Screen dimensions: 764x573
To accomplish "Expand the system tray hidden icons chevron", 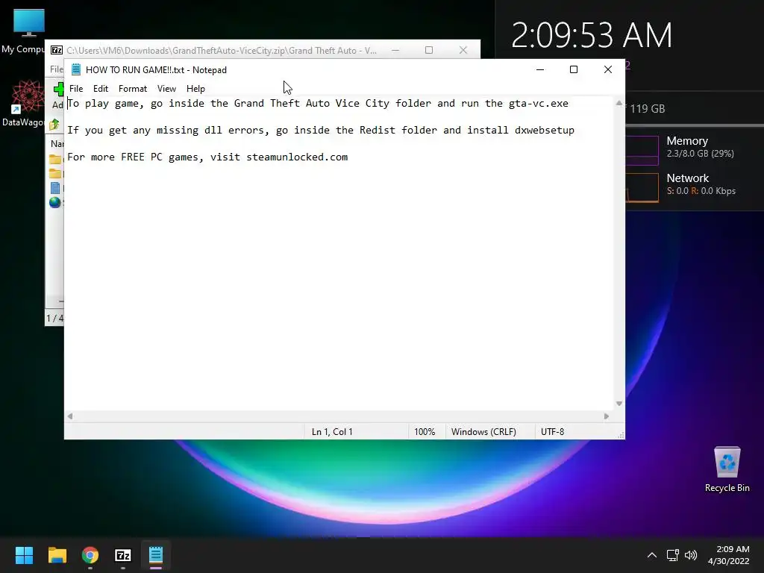I will coord(652,555).
